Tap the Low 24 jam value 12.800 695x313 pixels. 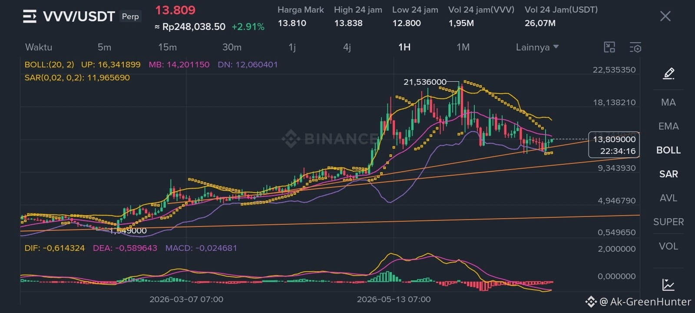coord(407,23)
